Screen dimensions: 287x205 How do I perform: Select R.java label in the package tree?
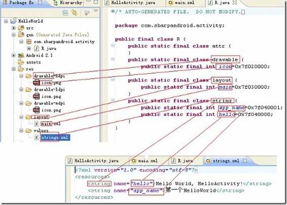point(49,49)
